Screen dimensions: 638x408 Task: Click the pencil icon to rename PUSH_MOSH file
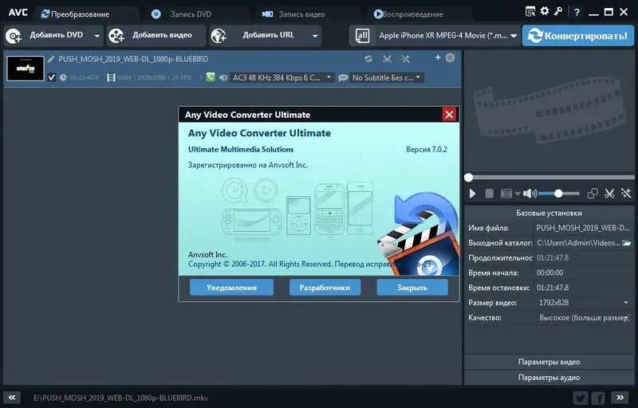(51, 59)
